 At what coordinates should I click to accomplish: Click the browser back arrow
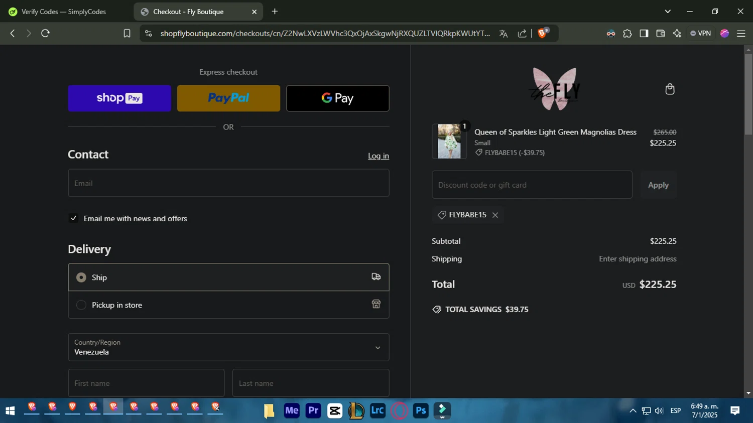13,33
